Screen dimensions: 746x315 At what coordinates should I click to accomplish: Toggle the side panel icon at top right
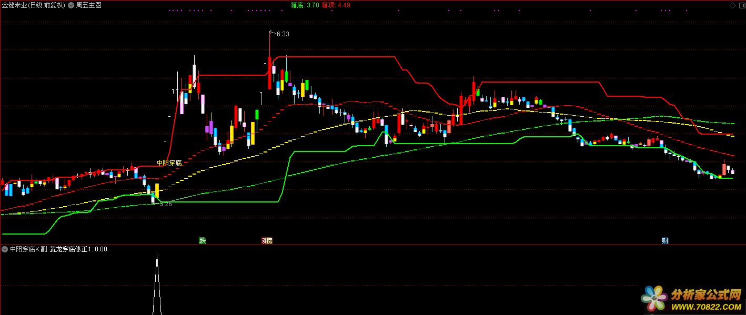click(741, 5)
